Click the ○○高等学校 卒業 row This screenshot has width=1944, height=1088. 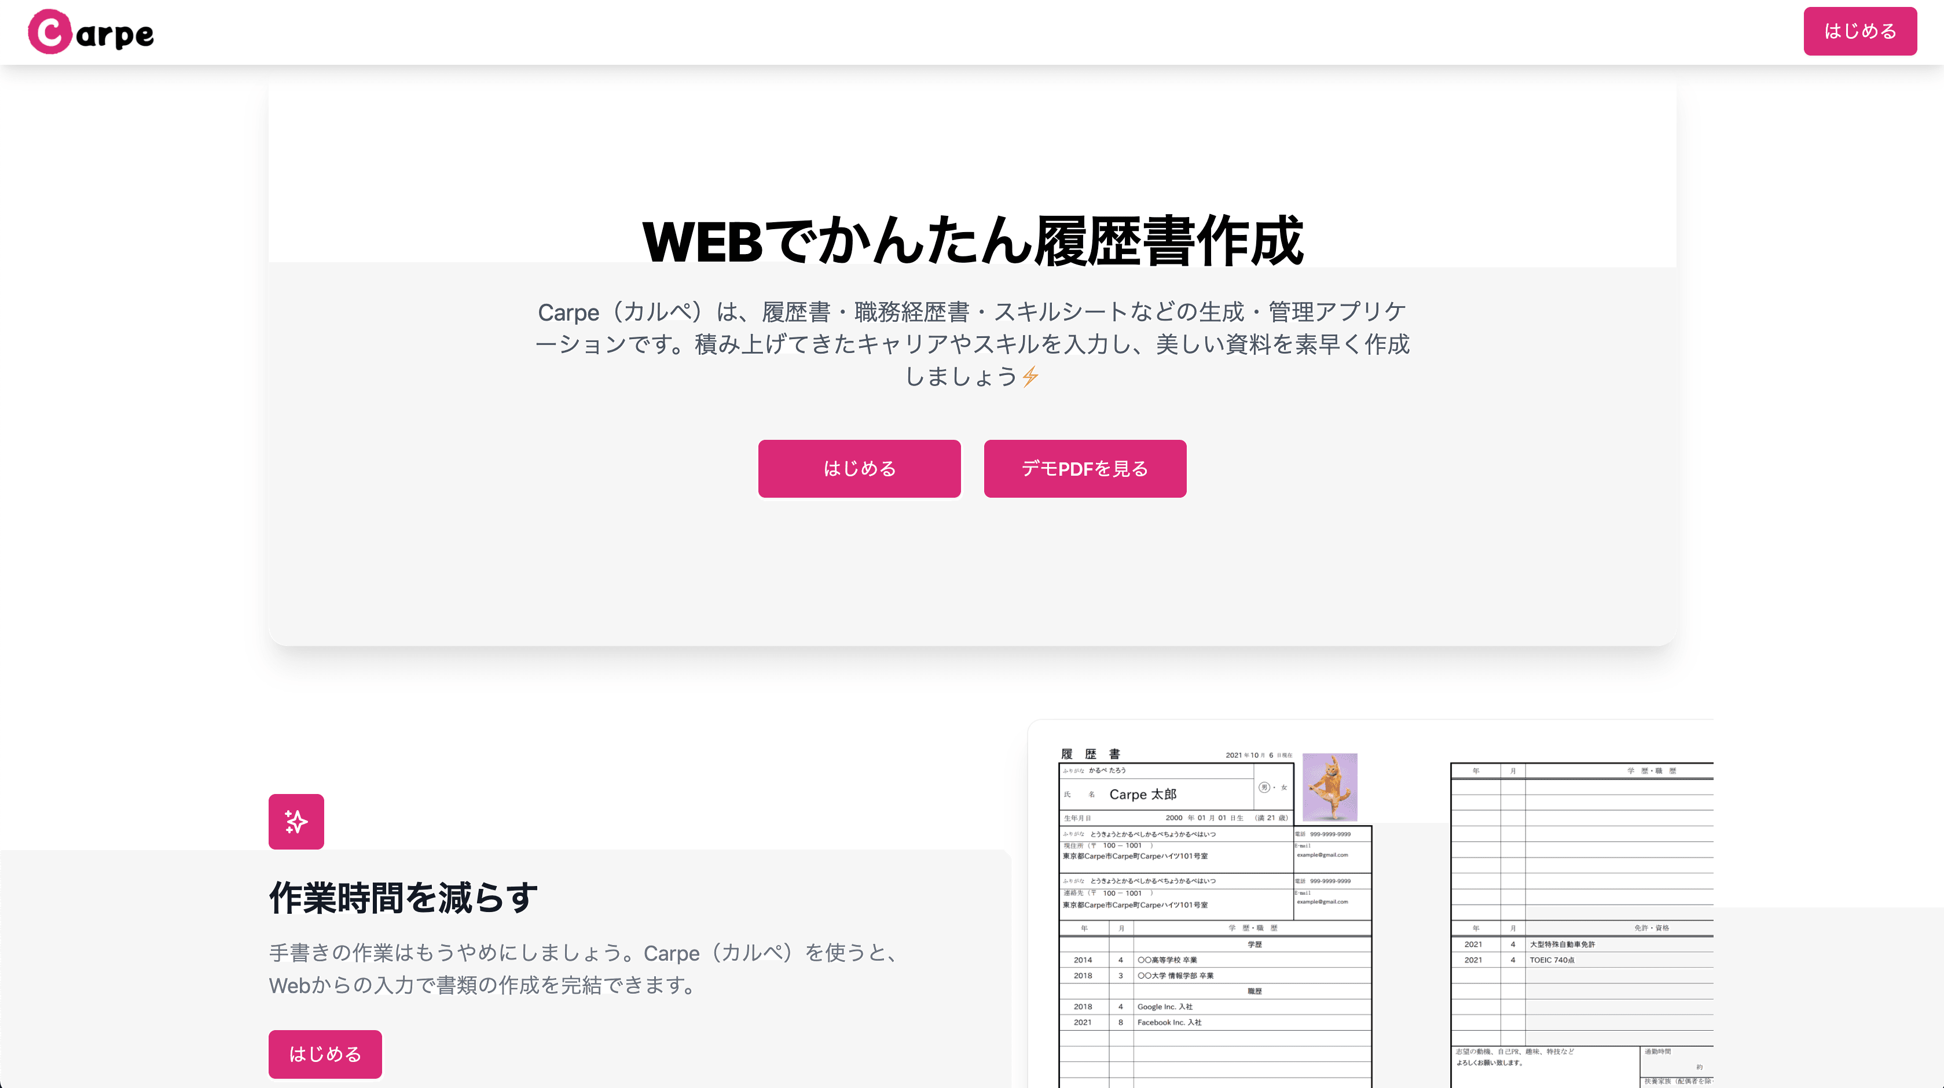1215,960
